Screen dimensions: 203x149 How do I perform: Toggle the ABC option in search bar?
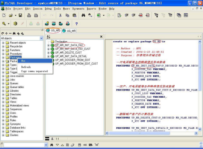point(85,145)
